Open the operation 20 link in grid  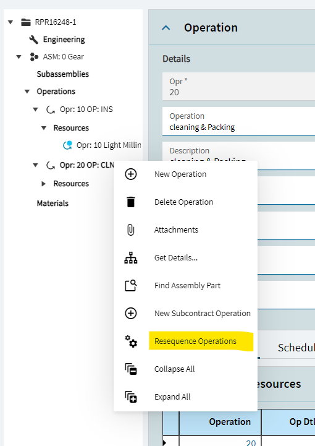[251, 442]
